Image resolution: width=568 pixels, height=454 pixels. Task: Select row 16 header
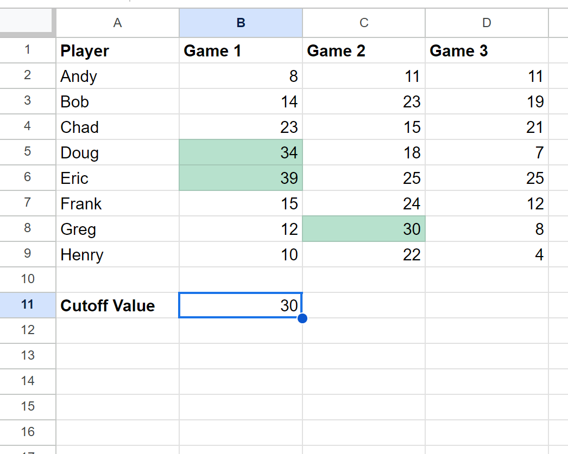(x=28, y=432)
